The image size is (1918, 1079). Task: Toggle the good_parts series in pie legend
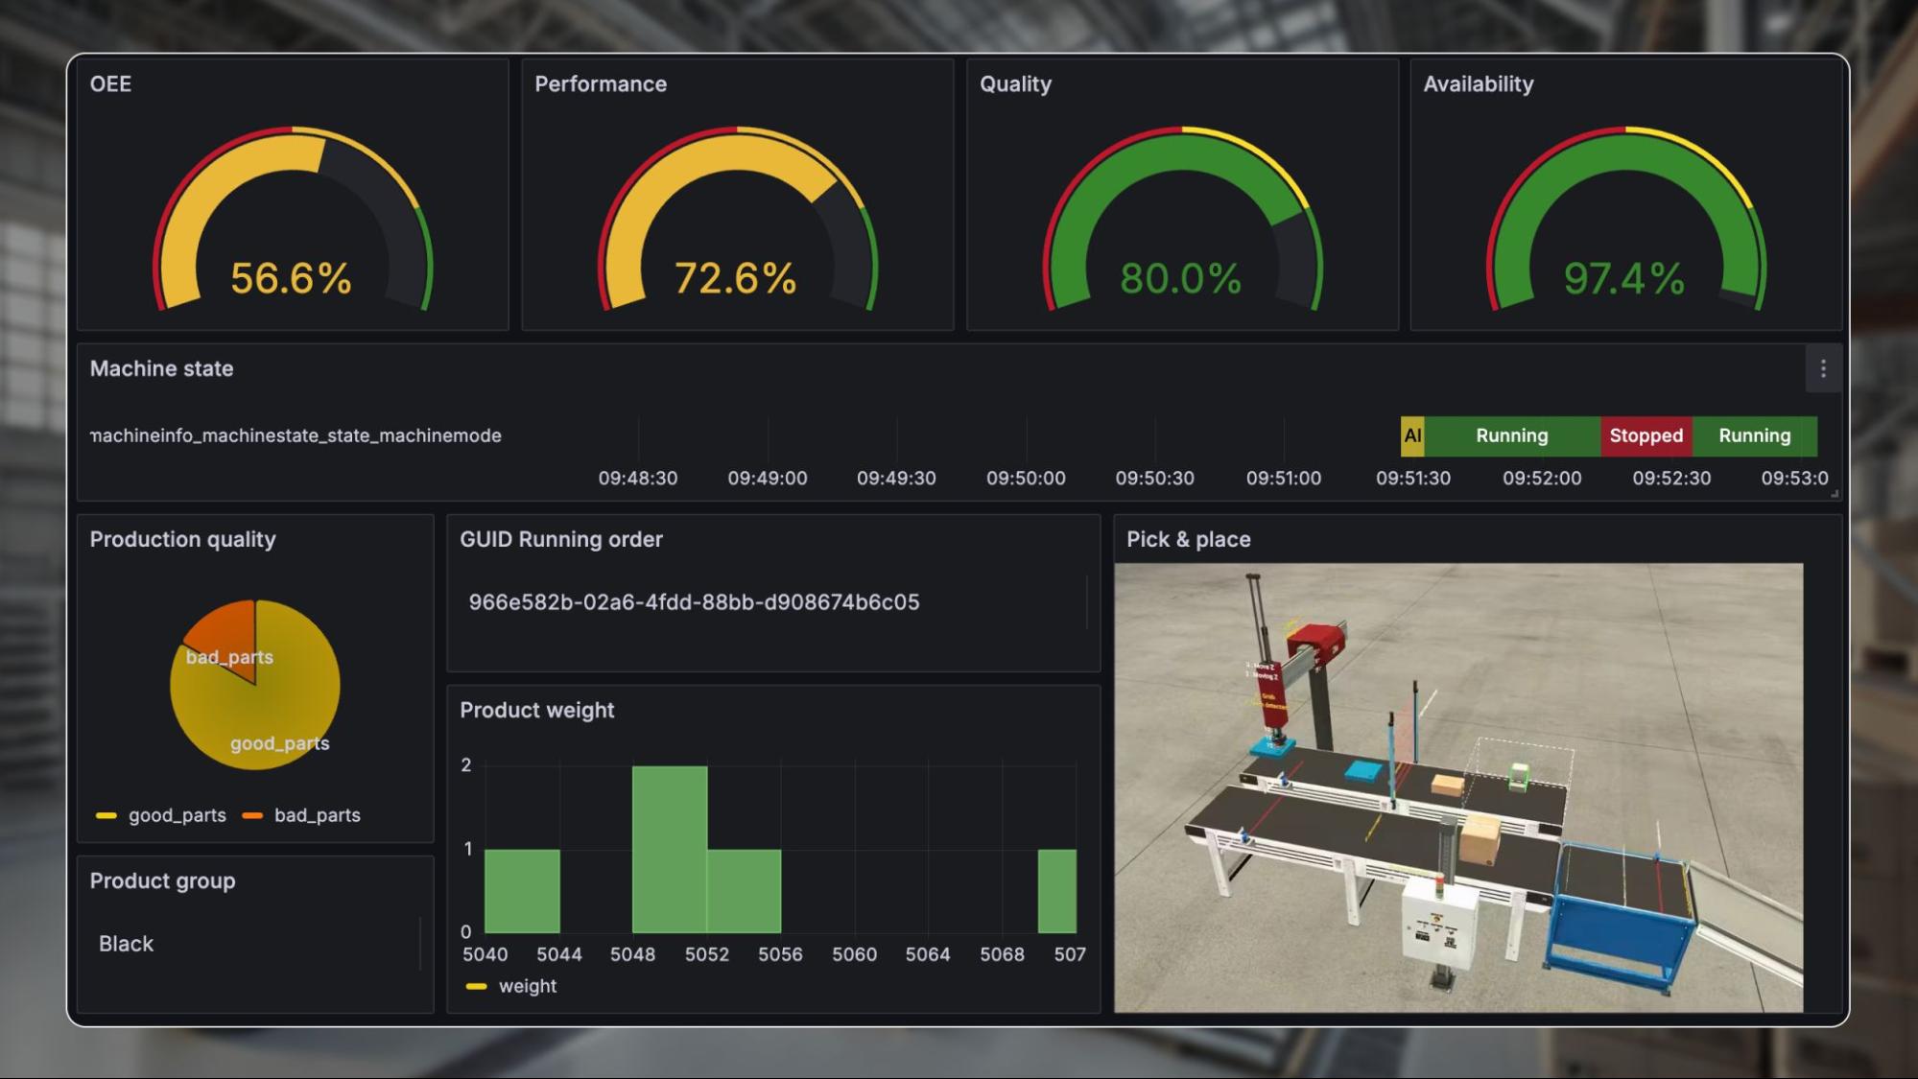click(x=177, y=814)
